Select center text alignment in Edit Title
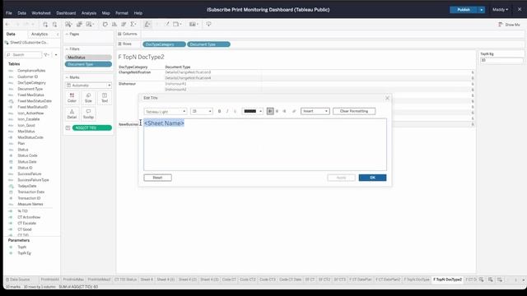The height and width of the screenshot is (296, 527). (277, 111)
